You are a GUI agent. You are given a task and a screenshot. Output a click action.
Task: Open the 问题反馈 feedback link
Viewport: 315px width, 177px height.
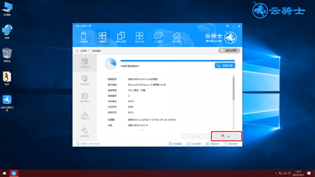(x=212, y=144)
